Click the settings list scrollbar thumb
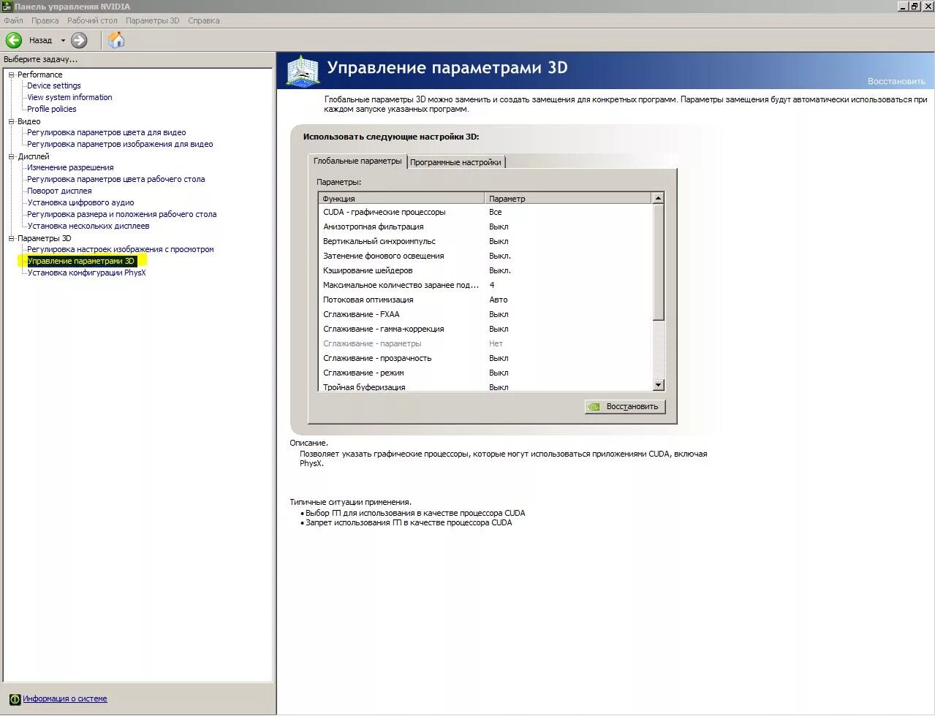 point(658,262)
